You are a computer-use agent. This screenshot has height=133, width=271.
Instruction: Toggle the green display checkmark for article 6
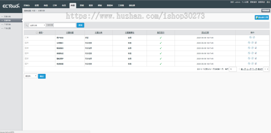click(x=161, y=38)
